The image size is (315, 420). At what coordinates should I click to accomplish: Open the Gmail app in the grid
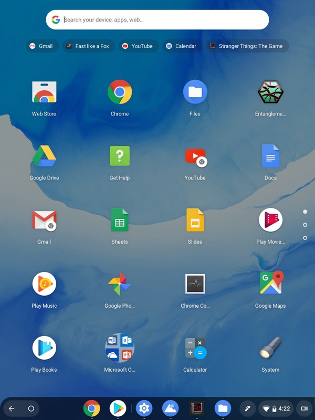point(44,220)
